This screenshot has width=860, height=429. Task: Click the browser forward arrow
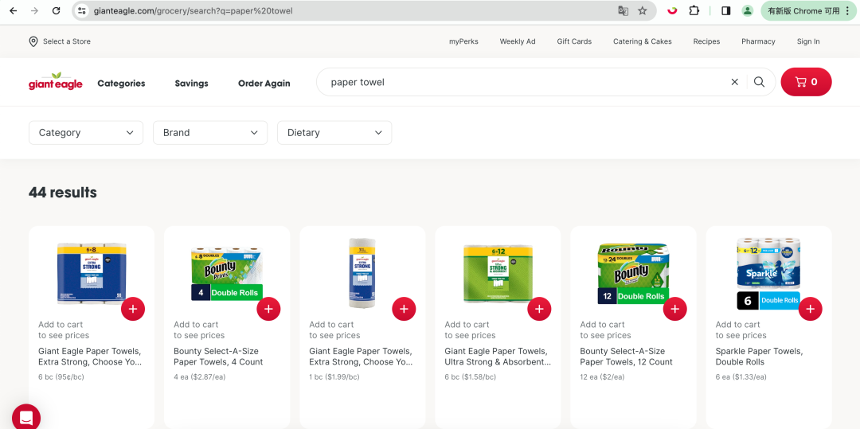coord(34,11)
